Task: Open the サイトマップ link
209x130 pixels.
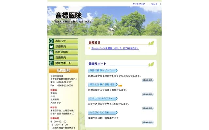Action: coord(139,4)
